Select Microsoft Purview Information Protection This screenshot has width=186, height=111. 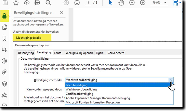119,102
